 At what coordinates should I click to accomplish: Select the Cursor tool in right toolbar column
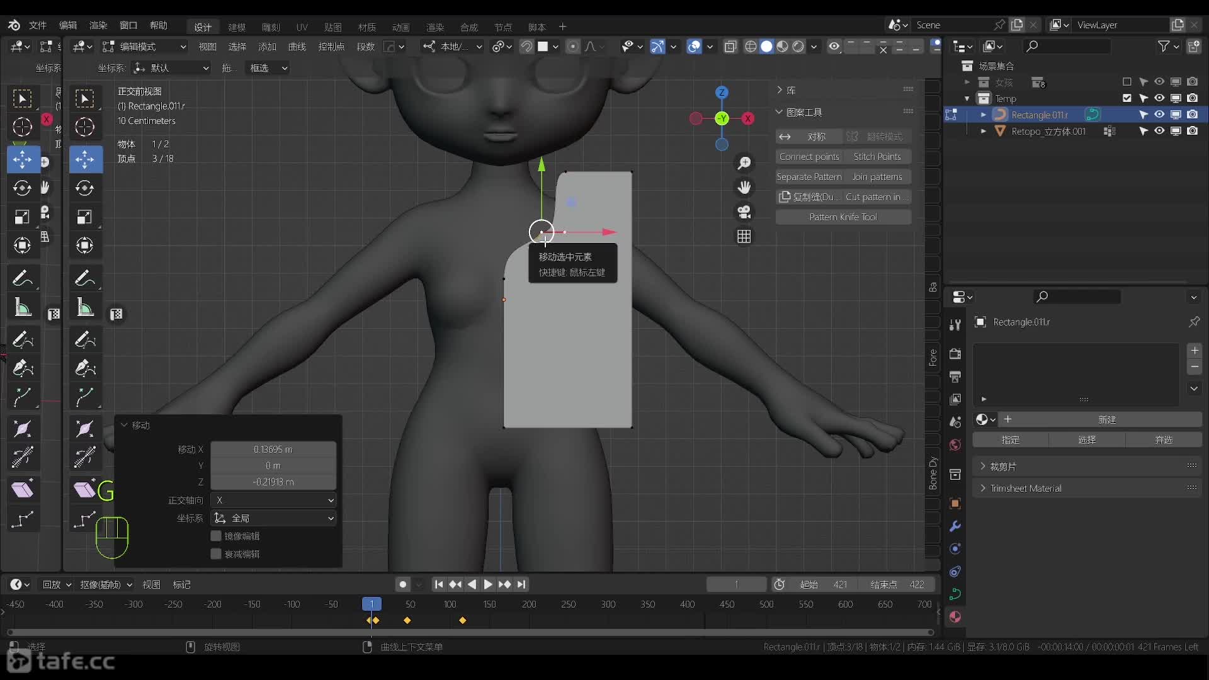[85, 127]
